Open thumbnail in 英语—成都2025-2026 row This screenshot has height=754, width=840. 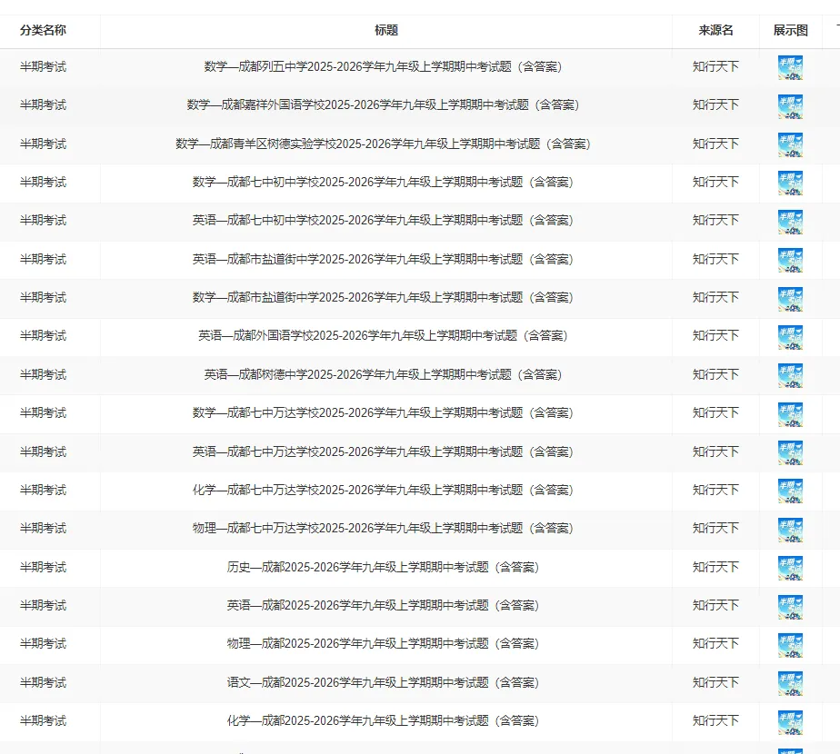pos(790,607)
